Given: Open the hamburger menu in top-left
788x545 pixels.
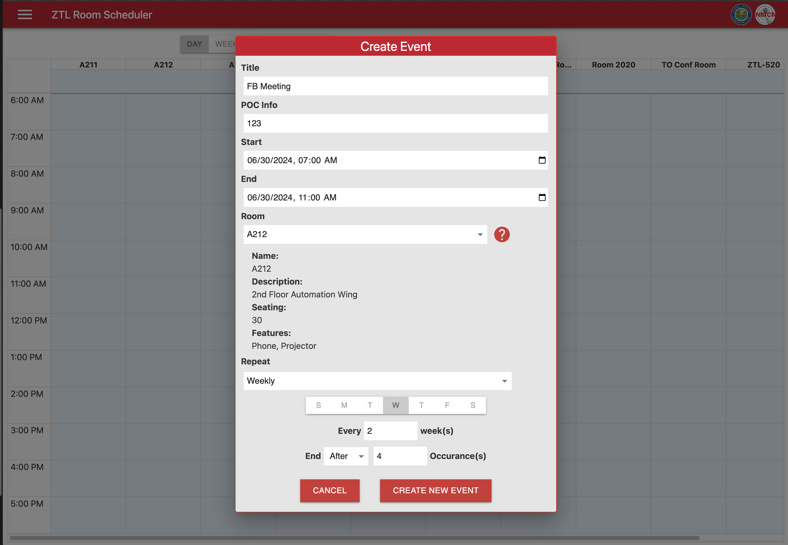Looking at the screenshot, I should pos(24,15).
